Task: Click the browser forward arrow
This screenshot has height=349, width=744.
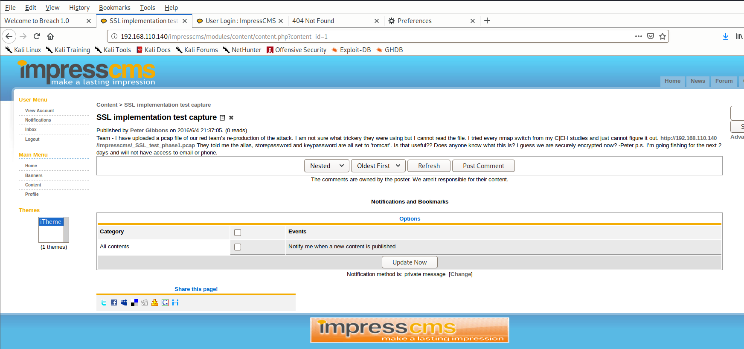Action: coord(23,36)
